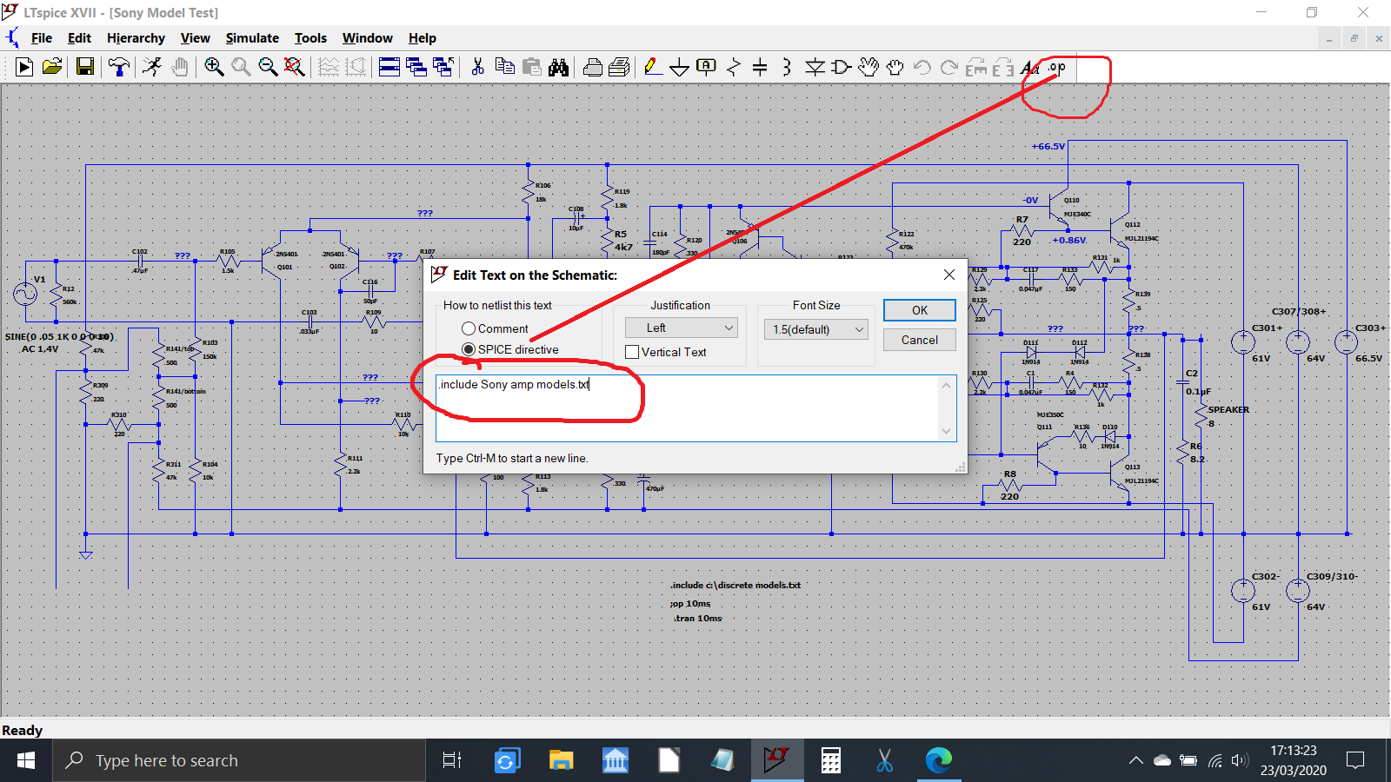Click the V1 voltage source symbol
The height and width of the screenshot is (782, 1391).
coord(24,294)
